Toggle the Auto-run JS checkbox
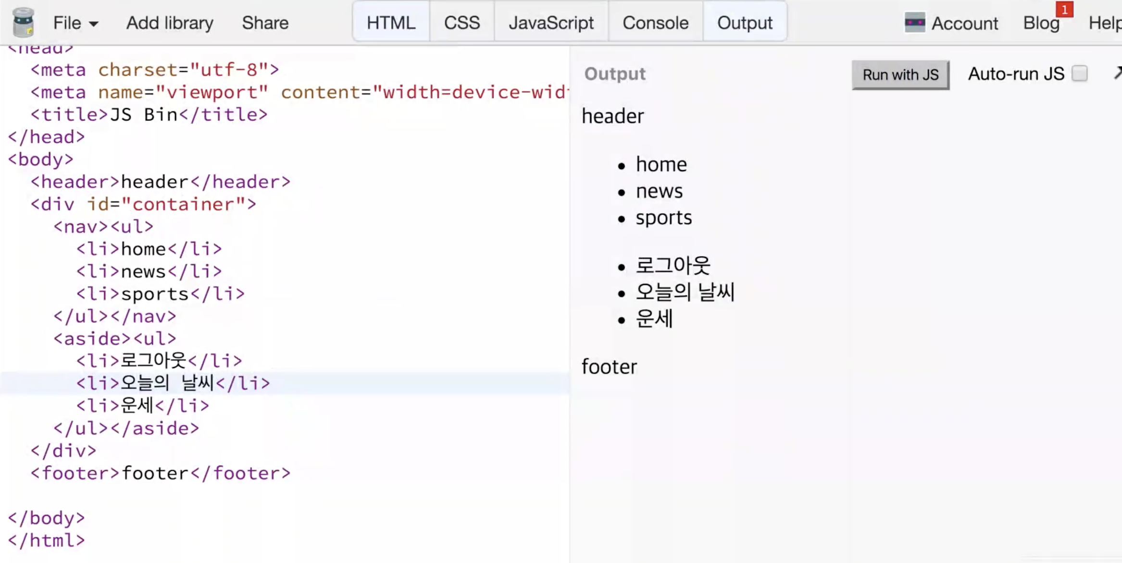 coord(1080,73)
